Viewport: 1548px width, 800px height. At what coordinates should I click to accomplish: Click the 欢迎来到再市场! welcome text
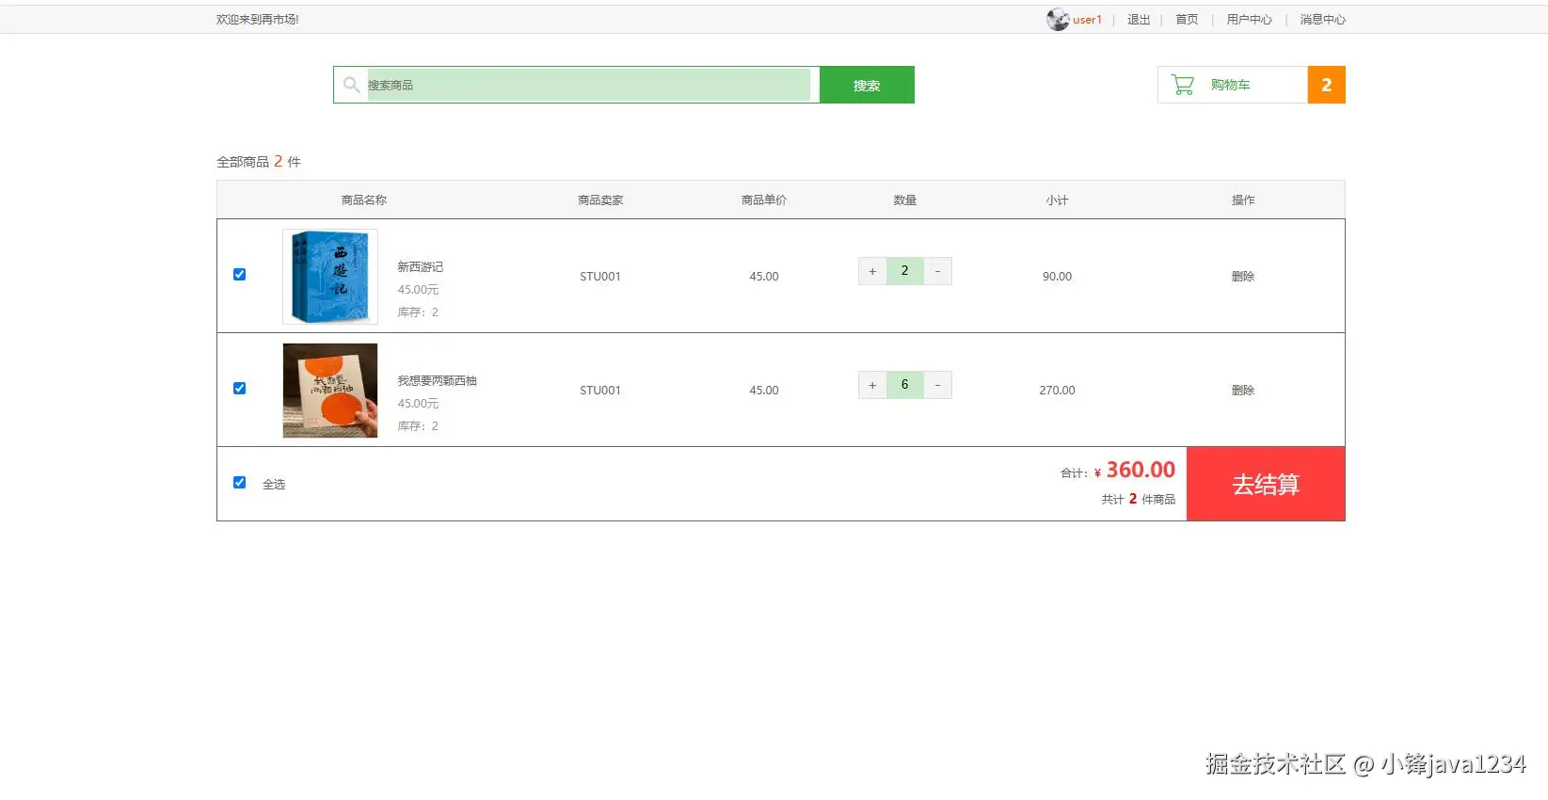click(258, 20)
